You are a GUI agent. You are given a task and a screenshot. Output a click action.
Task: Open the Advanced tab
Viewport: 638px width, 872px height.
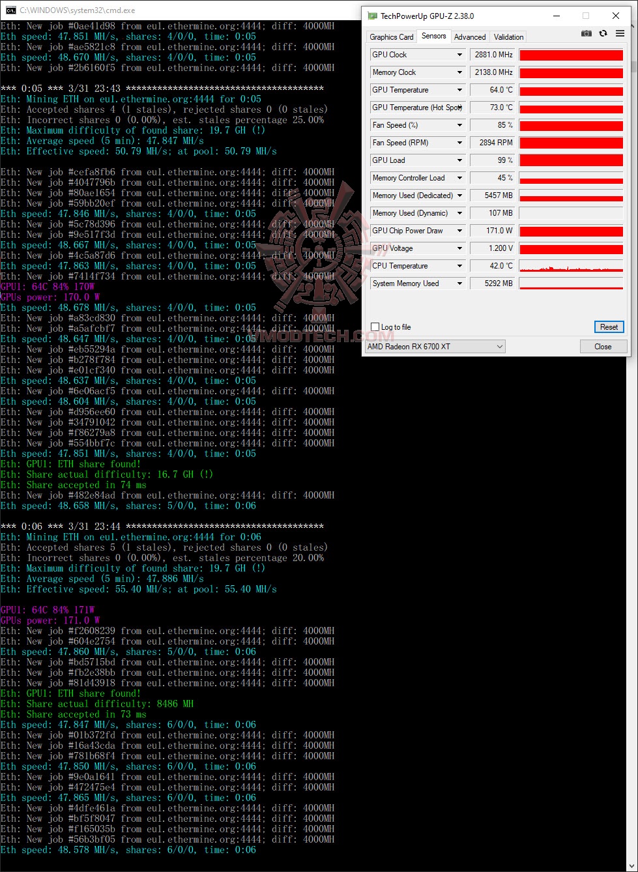[x=470, y=37]
